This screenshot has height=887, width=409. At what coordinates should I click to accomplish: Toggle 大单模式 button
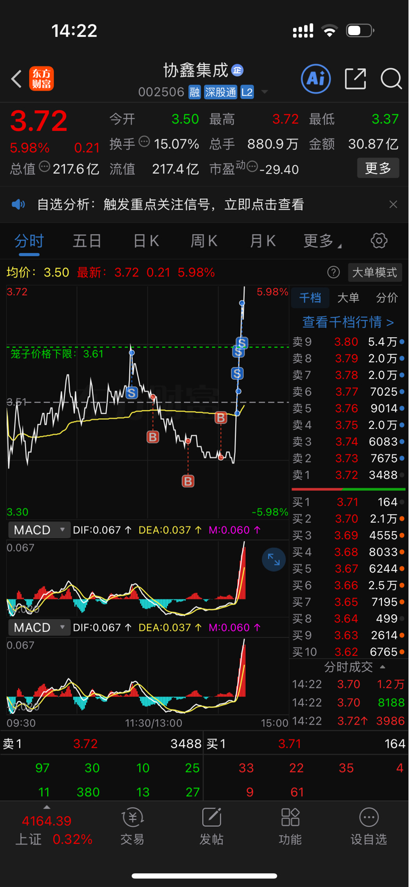[374, 273]
